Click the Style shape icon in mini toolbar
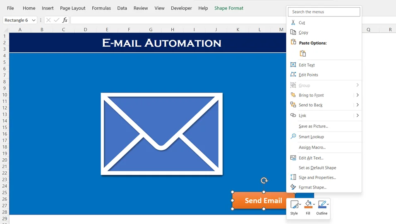396x224 pixels. [x=294, y=205]
